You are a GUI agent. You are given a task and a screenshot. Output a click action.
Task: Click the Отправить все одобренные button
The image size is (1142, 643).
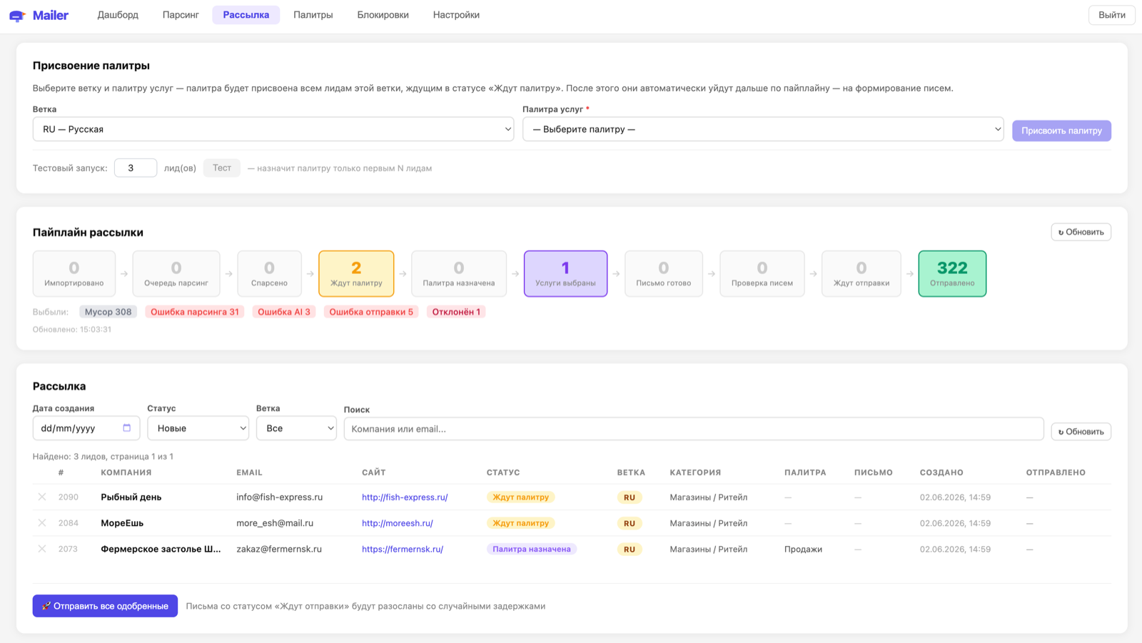tap(105, 606)
